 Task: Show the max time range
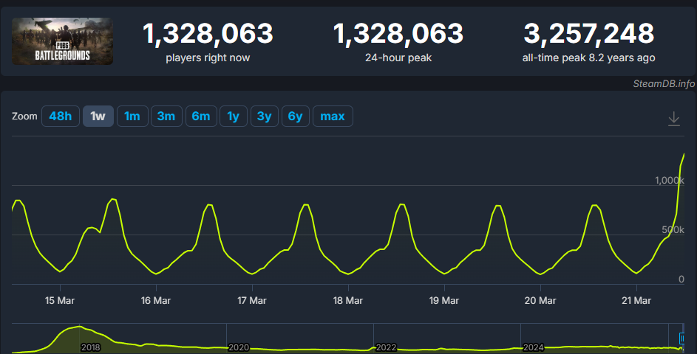333,117
